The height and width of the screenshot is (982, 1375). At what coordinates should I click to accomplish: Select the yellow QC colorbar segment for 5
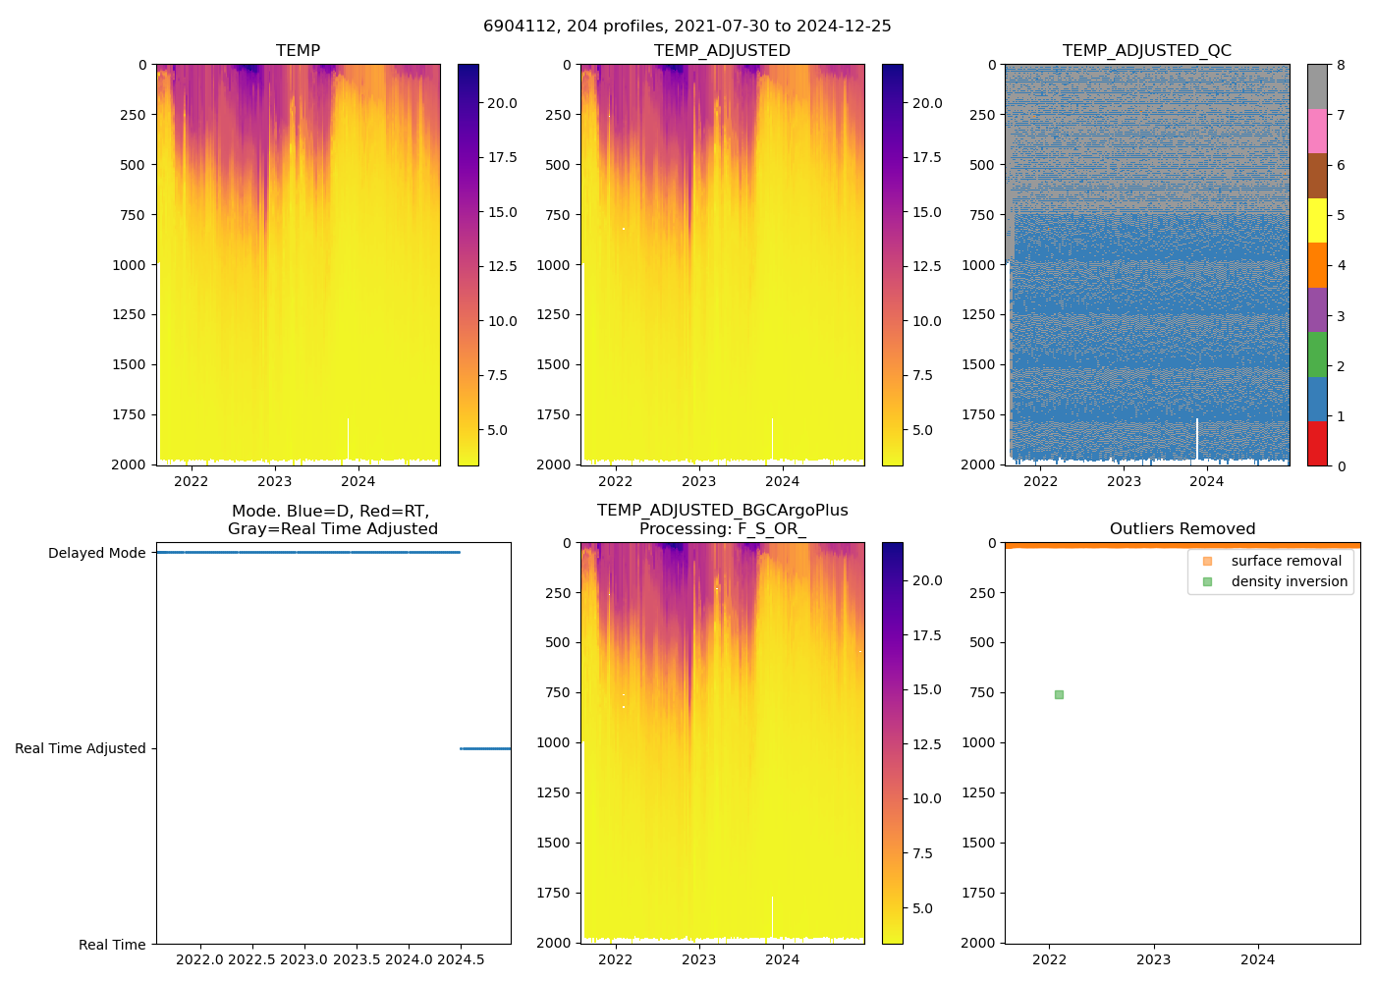[1317, 220]
